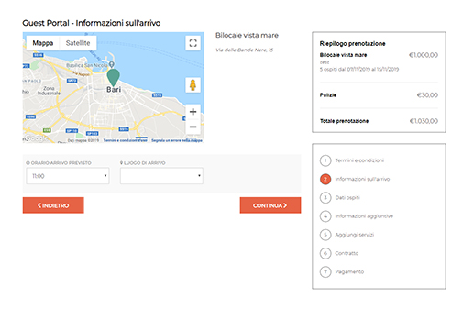Select step 4 Informazioni aggiuntive

tap(357, 216)
